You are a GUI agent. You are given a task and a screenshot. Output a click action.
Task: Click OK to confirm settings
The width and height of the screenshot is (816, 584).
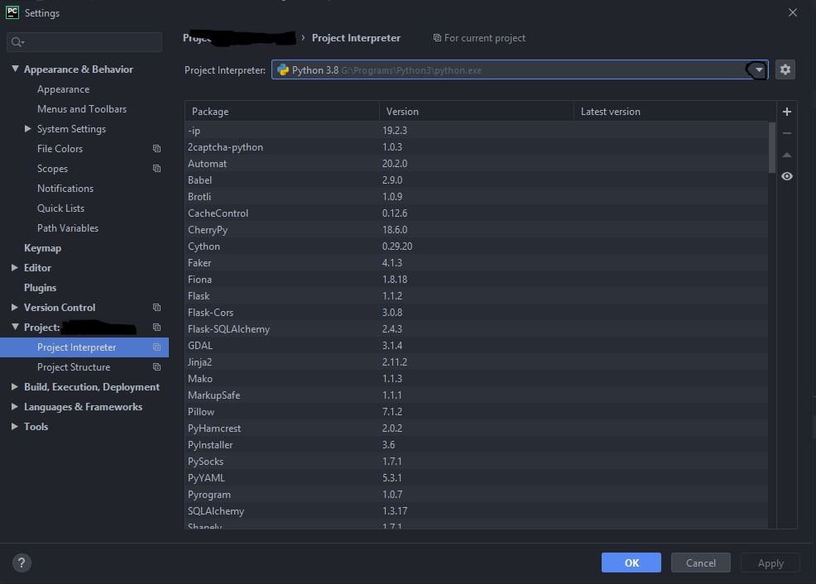631,562
